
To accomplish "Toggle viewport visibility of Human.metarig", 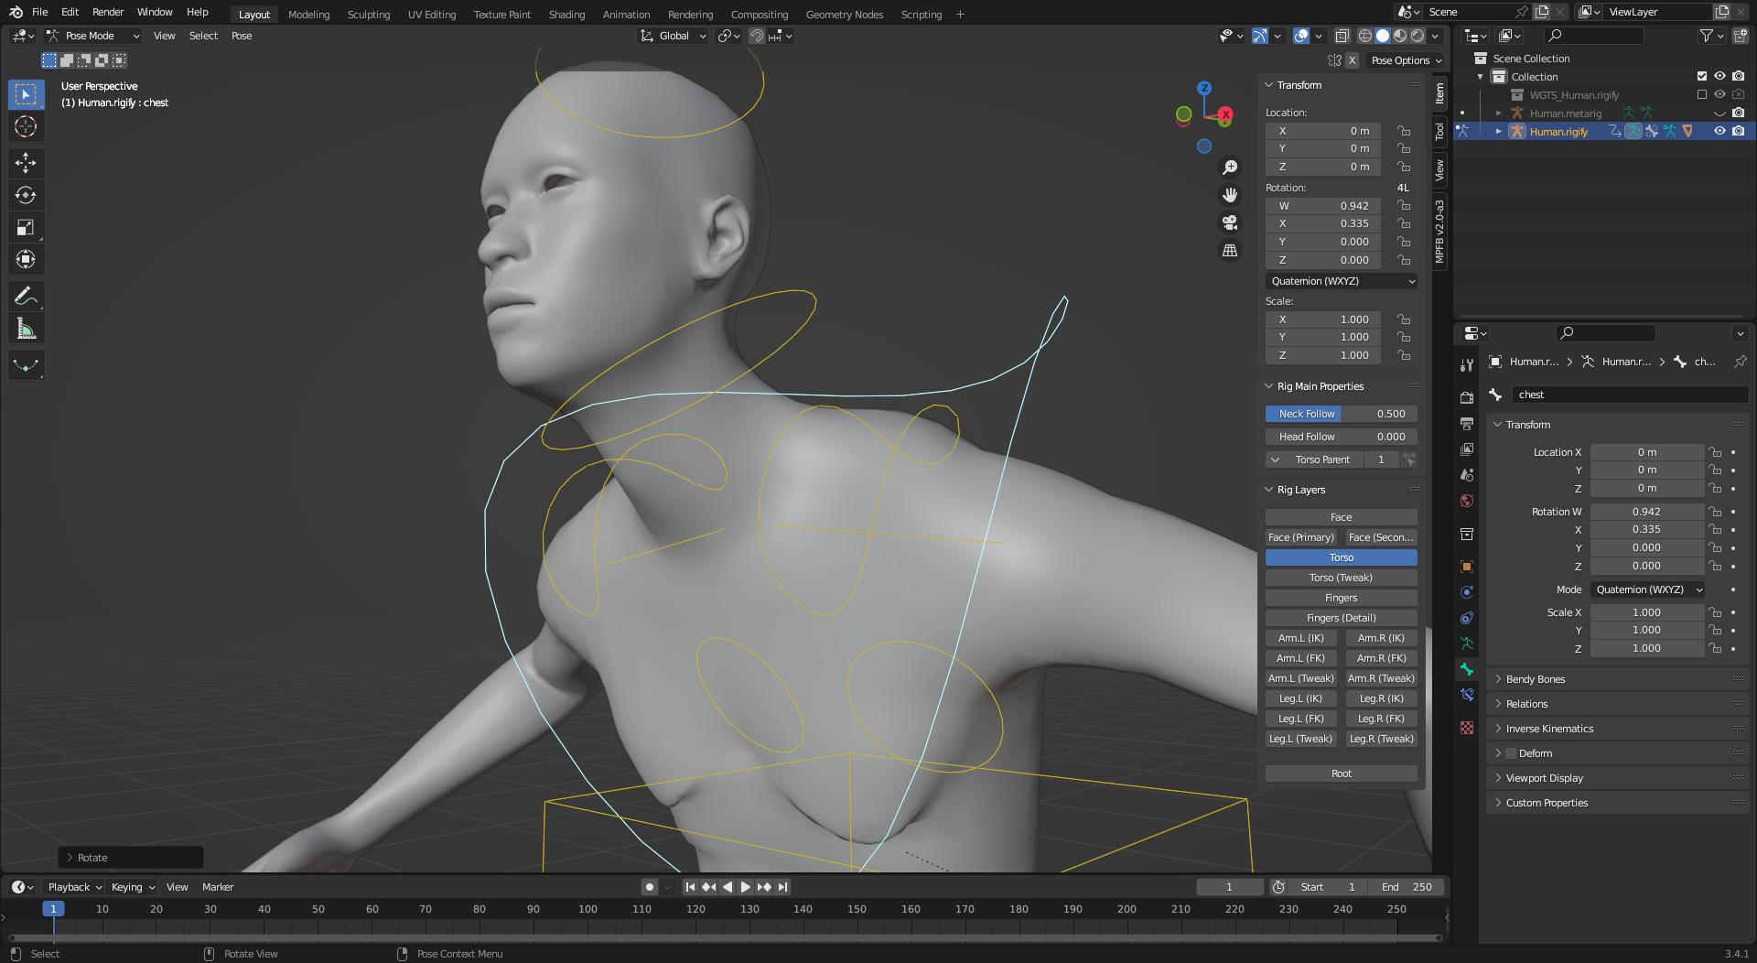I will pyautogui.click(x=1720, y=114).
